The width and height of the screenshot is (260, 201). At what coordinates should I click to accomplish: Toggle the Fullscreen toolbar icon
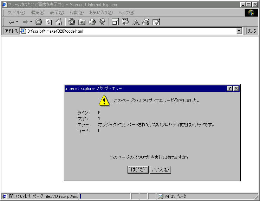115,22
